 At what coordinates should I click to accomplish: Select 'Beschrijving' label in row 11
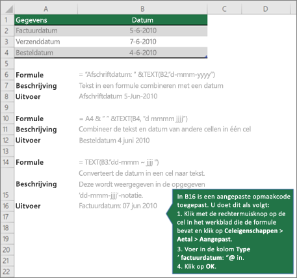pos(36,130)
